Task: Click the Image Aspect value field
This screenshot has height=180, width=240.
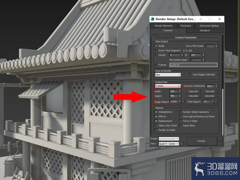Action: [x=174, y=101]
